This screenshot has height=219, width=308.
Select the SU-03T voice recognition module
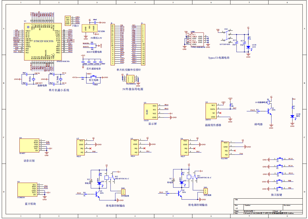tap(29, 146)
